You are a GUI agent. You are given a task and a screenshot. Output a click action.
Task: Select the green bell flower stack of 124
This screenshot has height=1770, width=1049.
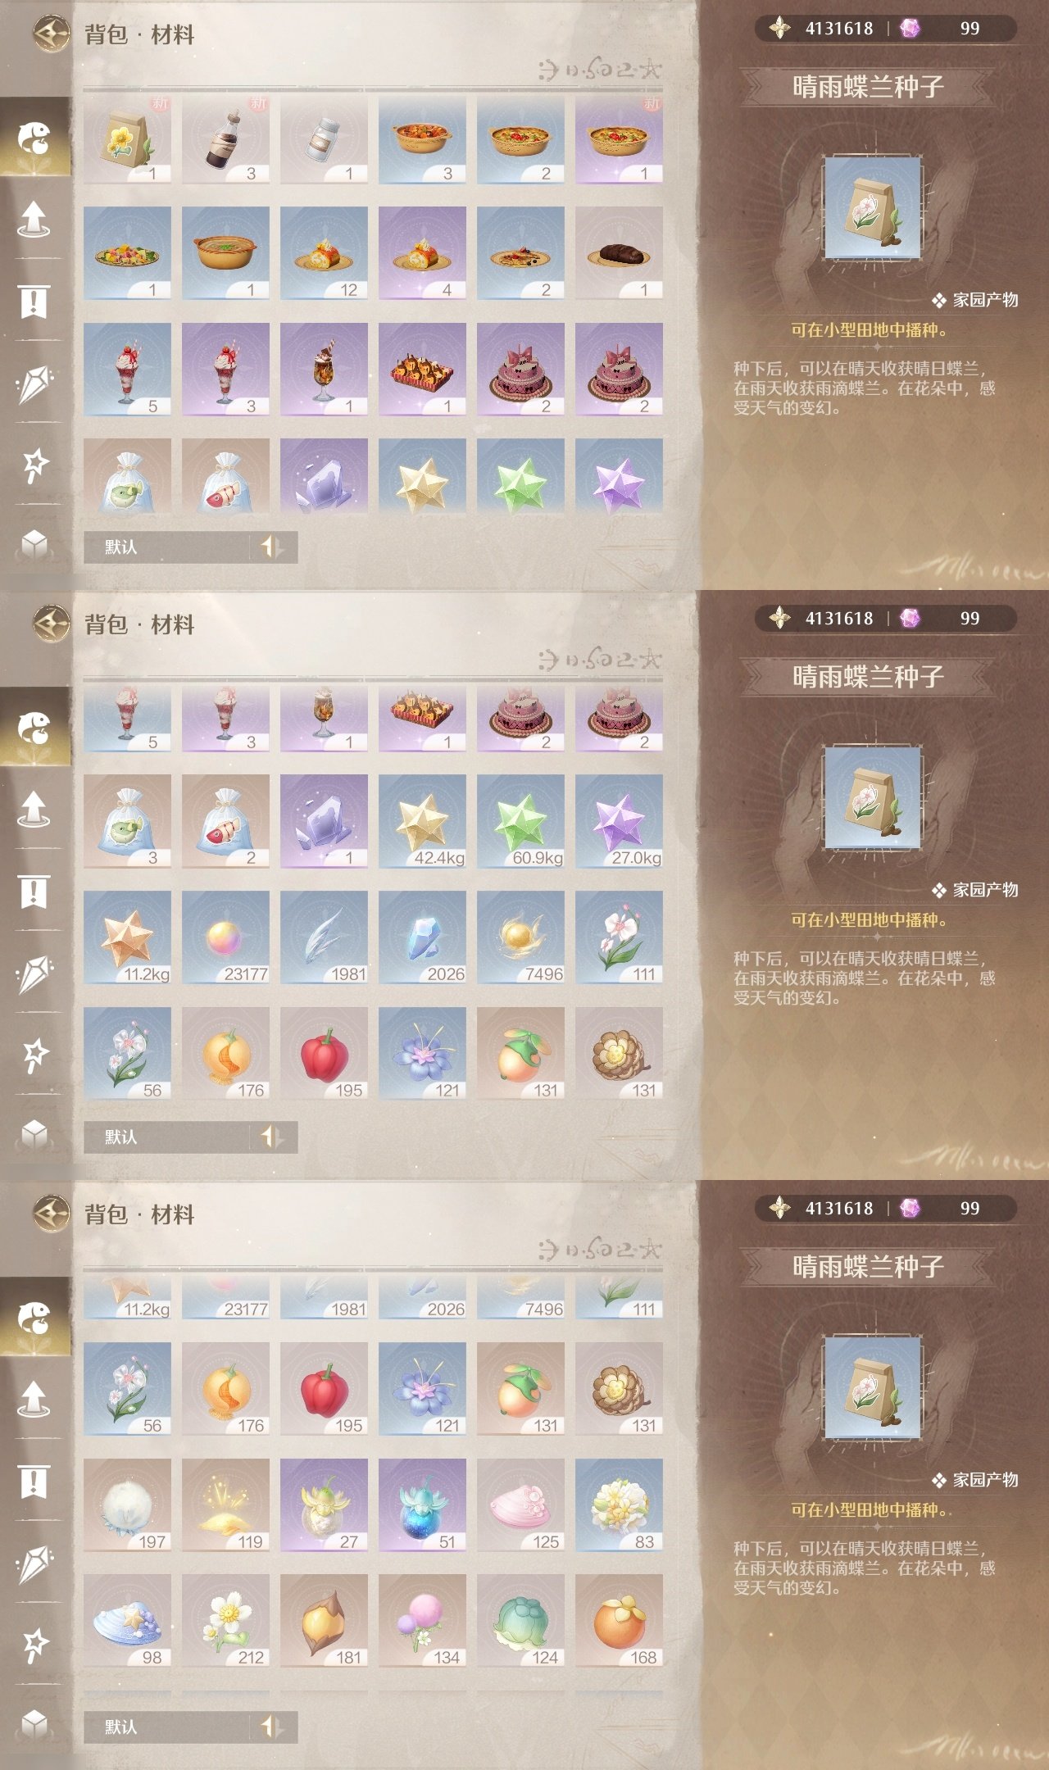[520, 1620]
